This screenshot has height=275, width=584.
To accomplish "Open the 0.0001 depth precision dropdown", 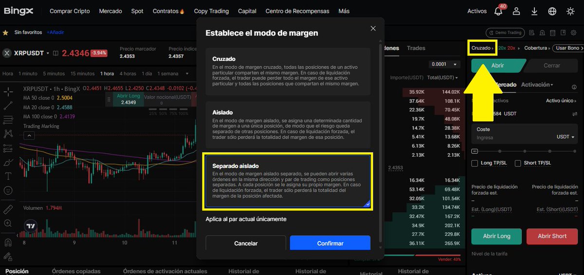I will 445,64.
